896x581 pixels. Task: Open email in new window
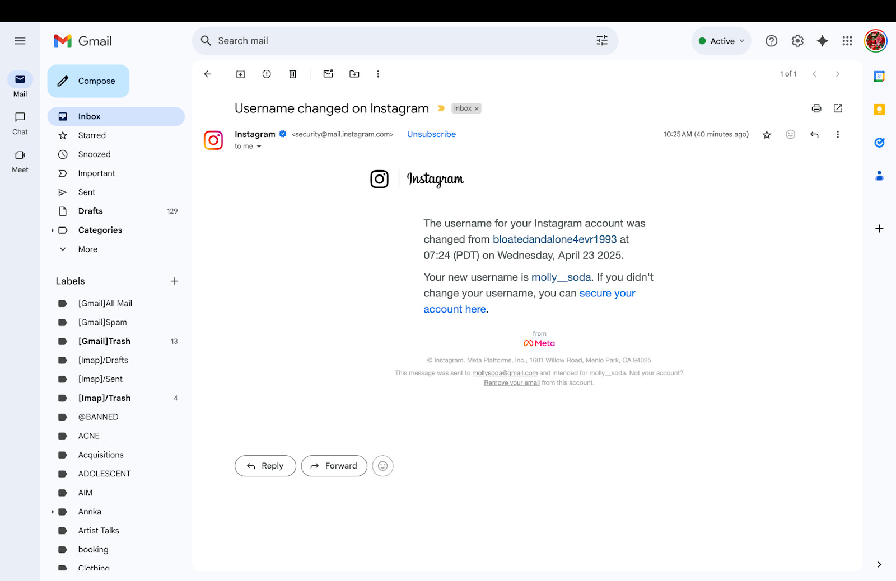[x=838, y=108]
